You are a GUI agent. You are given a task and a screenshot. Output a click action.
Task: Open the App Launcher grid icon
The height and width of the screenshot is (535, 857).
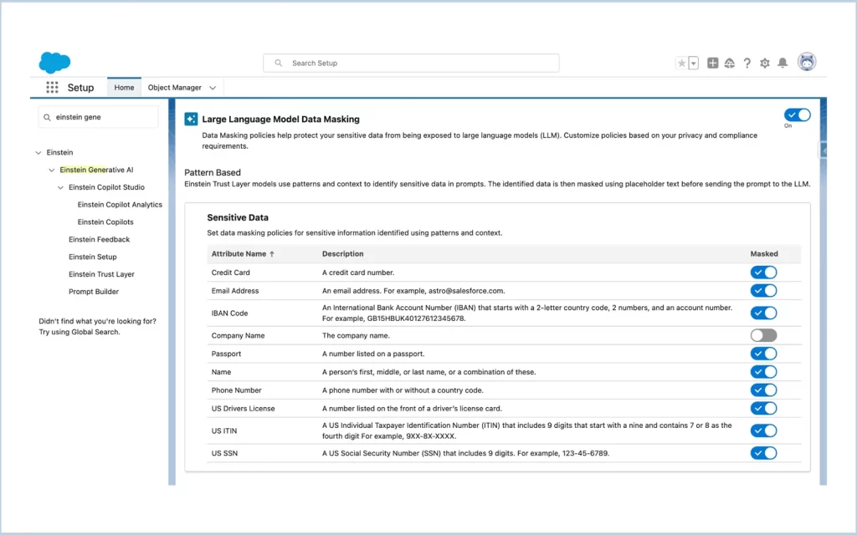coord(52,87)
